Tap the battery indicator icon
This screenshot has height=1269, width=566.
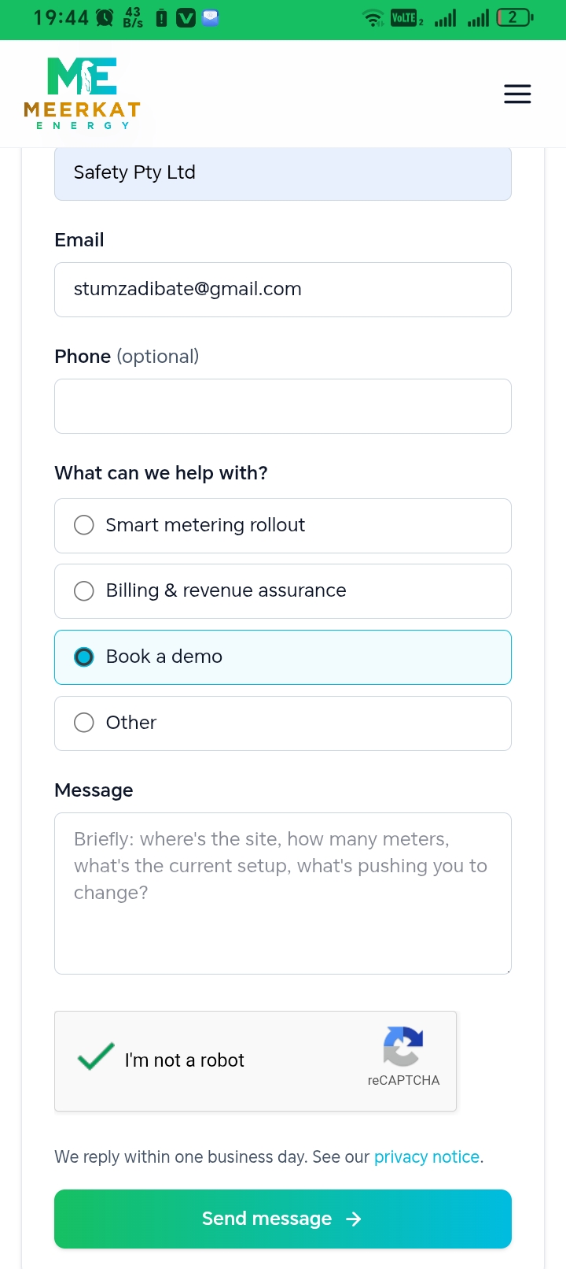(x=515, y=17)
